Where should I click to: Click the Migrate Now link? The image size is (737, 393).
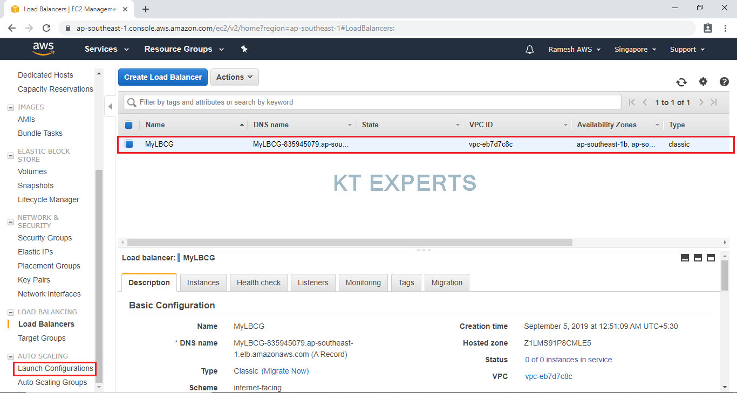click(x=285, y=371)
